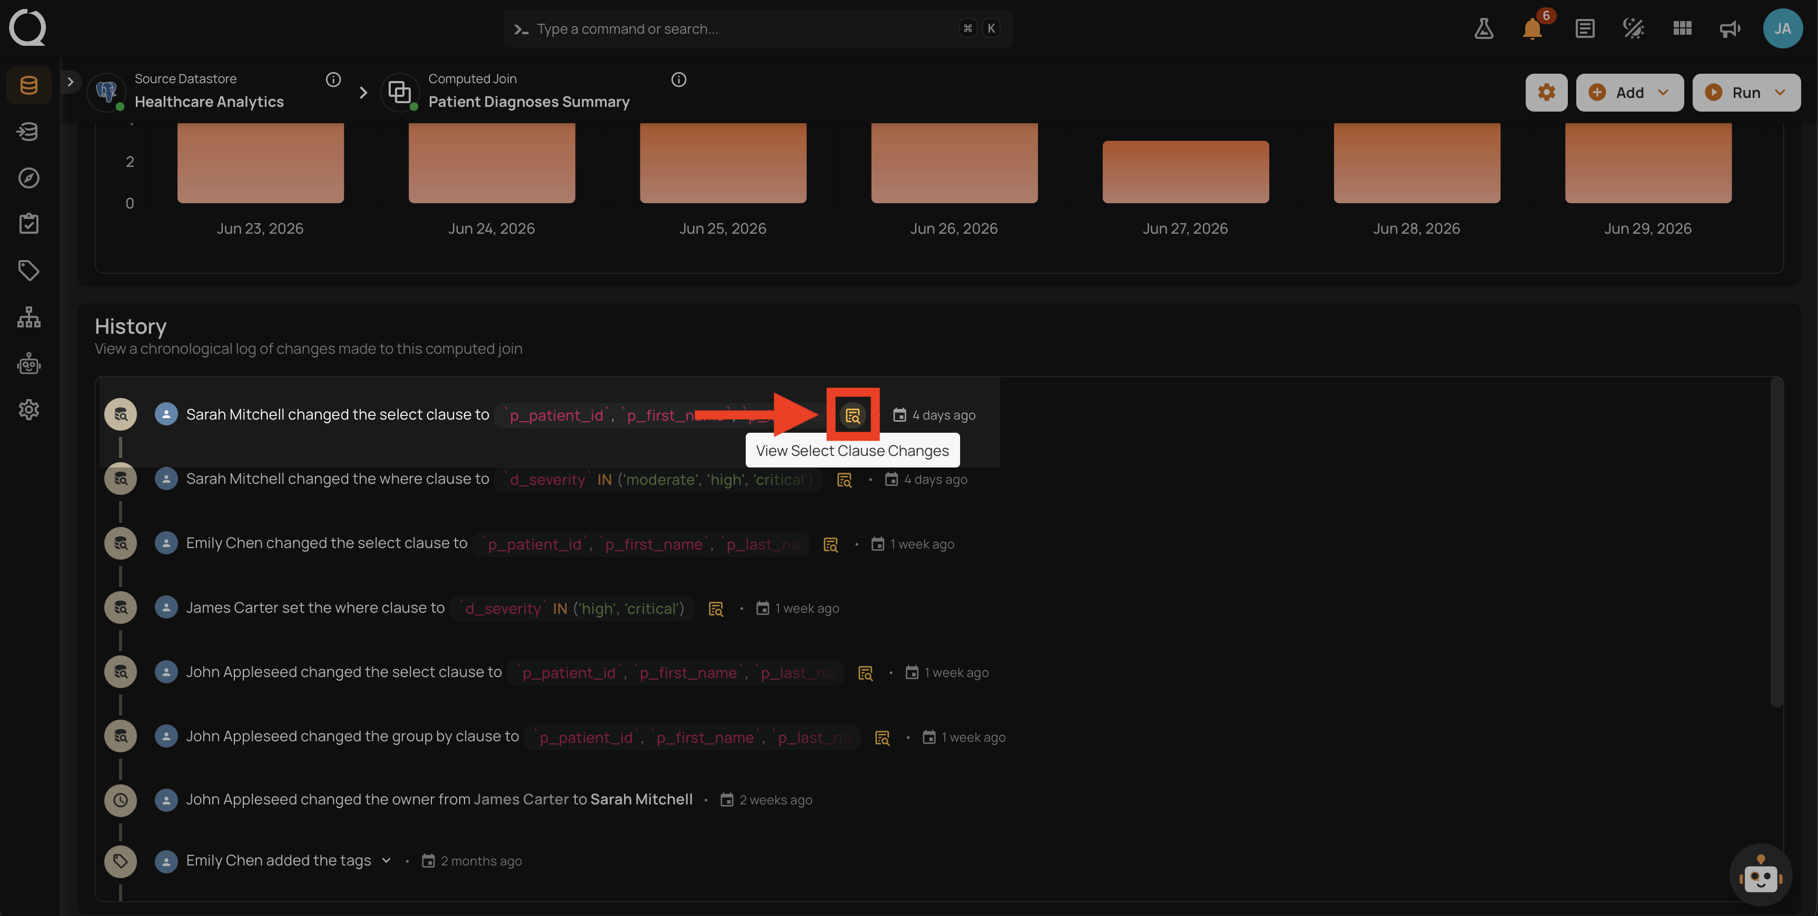View changes for James Carter's where clause

tap(716, 609)
